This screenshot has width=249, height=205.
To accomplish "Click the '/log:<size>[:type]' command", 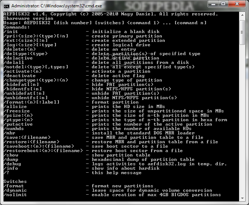I will (30, 45).
